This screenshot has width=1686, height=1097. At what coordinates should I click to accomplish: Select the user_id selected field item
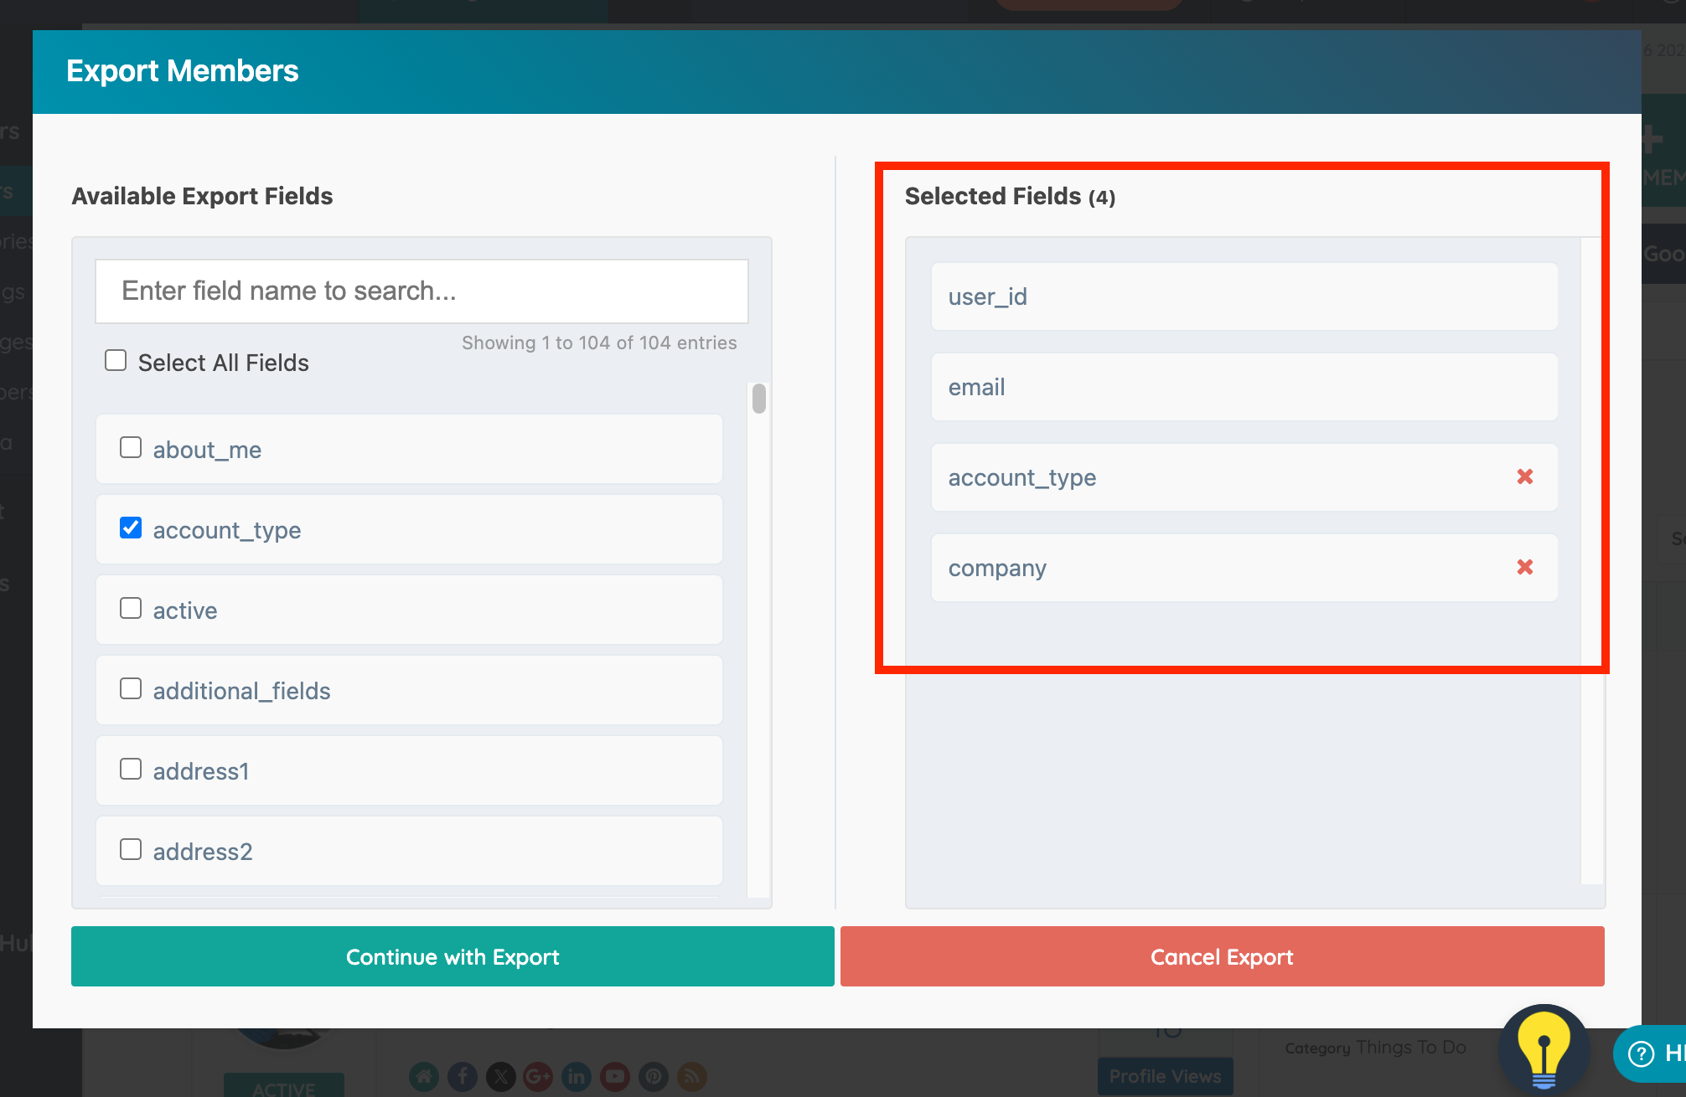point(1244,296)
